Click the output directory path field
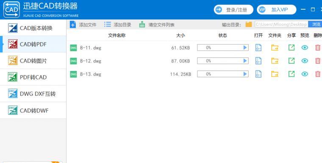This screenshot has width=322, height=163. (x=281, y=24)
